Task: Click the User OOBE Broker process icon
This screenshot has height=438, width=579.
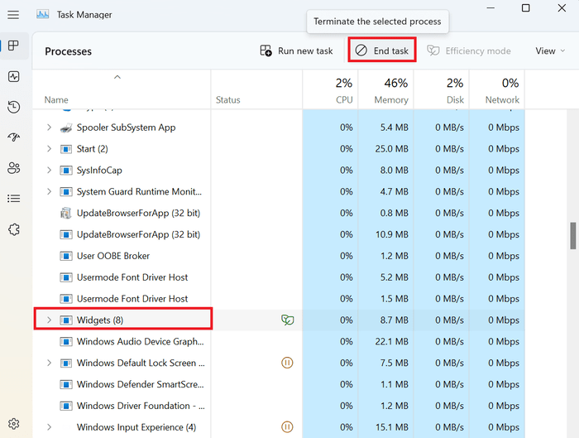Action: 66,256
